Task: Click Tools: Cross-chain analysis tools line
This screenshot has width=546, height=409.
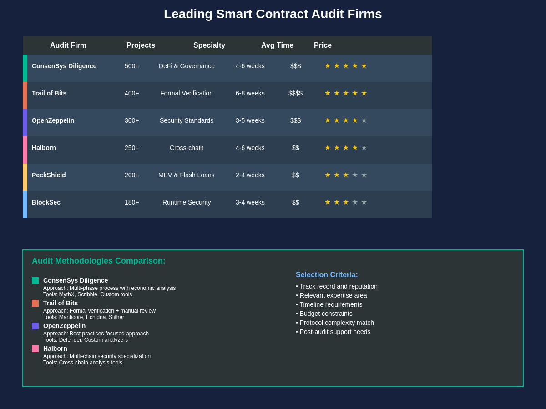Action: tap(83, 363)
